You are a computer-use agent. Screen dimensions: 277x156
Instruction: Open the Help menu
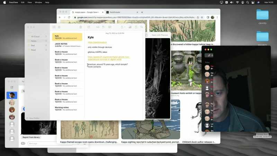pos(47,2)
